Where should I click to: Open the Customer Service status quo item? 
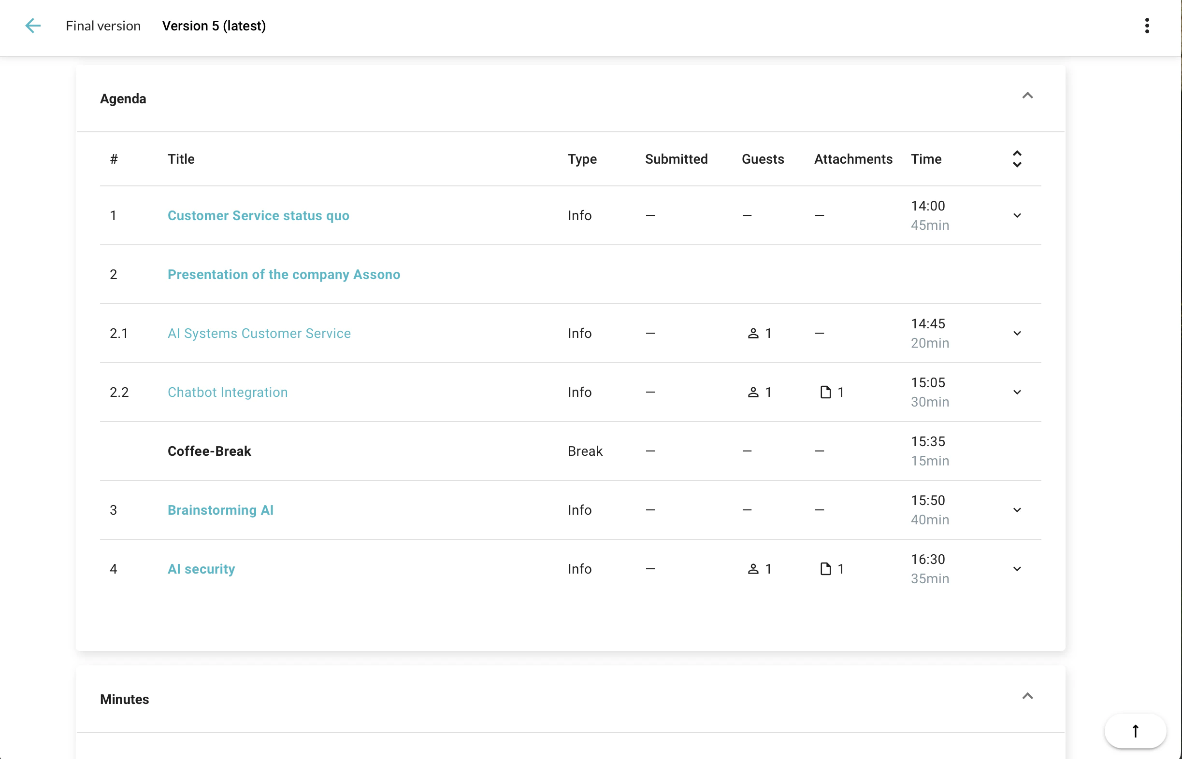click(258, 215)
